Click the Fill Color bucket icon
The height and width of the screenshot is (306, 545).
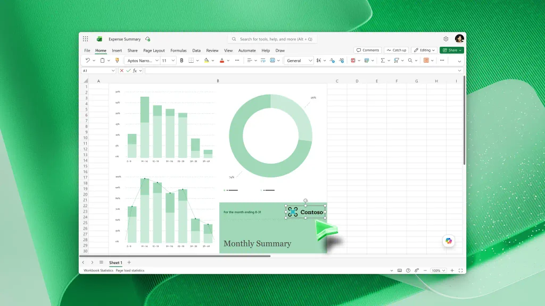(207, 61)
